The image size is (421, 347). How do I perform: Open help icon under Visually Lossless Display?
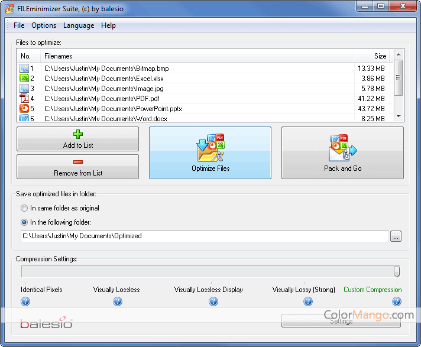[x=213, y=301]
